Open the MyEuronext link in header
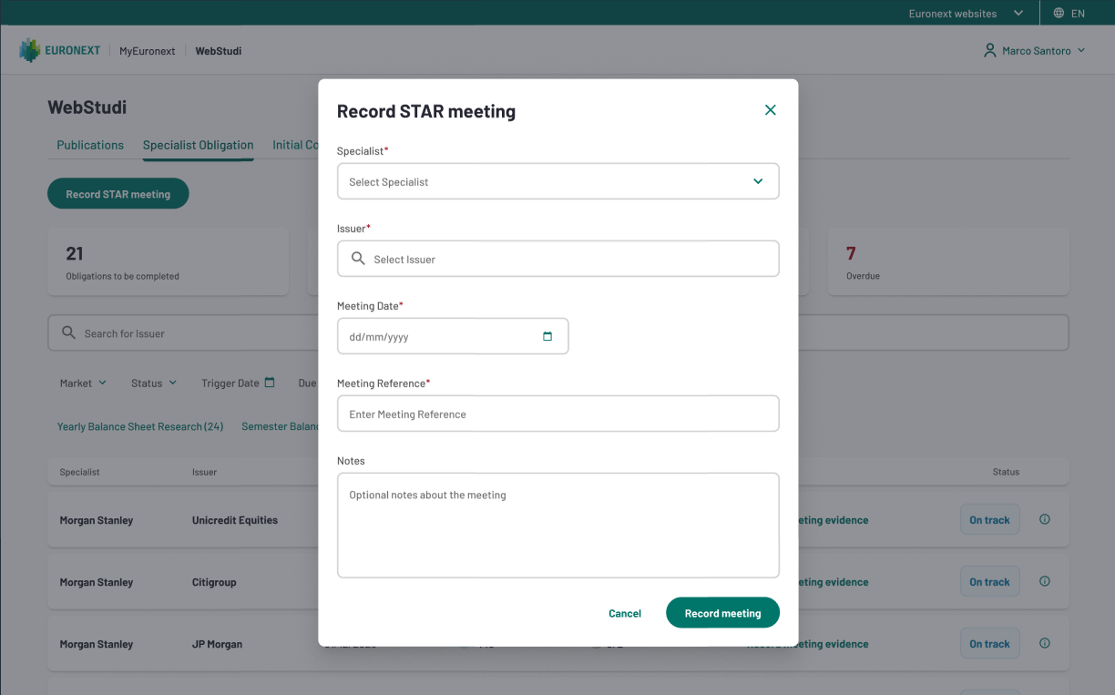Screen dimensions: 1115x695 (x=147, y=51)
